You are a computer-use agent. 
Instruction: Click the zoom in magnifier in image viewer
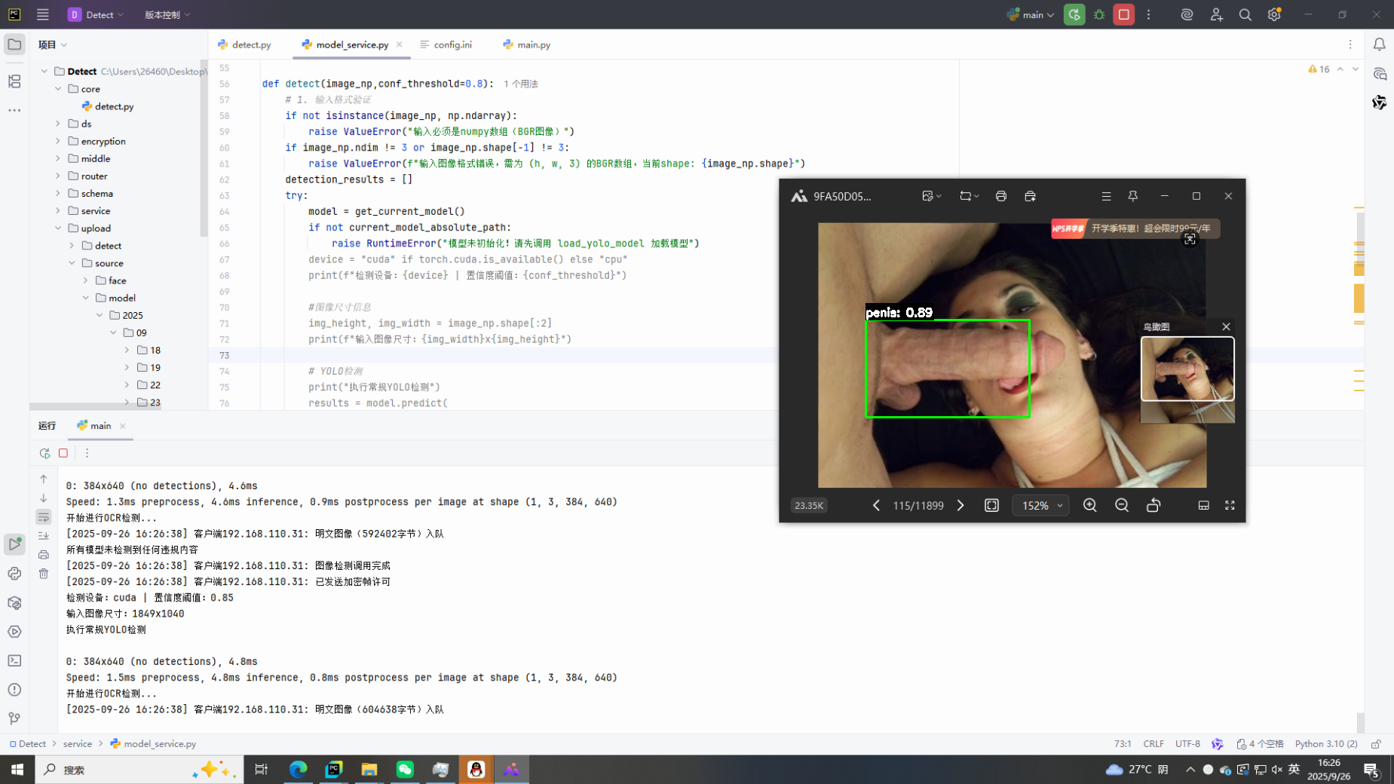(1089, 505)
